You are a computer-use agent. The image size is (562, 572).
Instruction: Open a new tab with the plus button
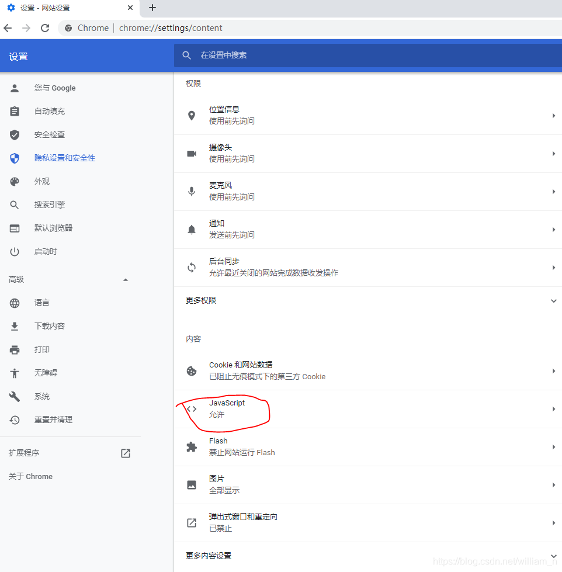[x=152, y=8]
